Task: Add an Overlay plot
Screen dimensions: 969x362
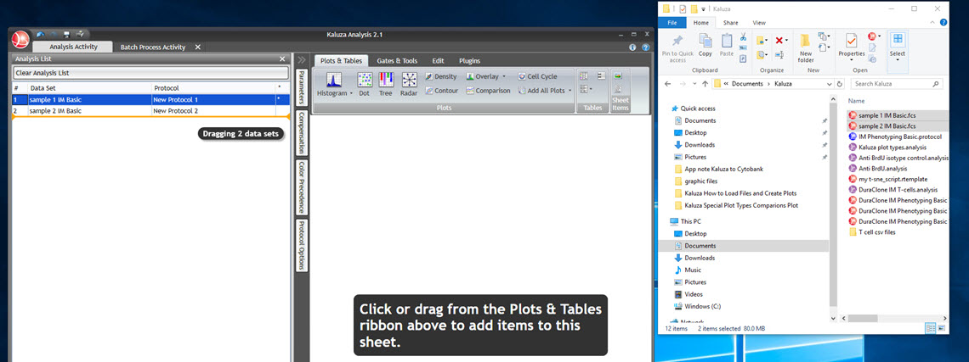Action: (482, 76)
